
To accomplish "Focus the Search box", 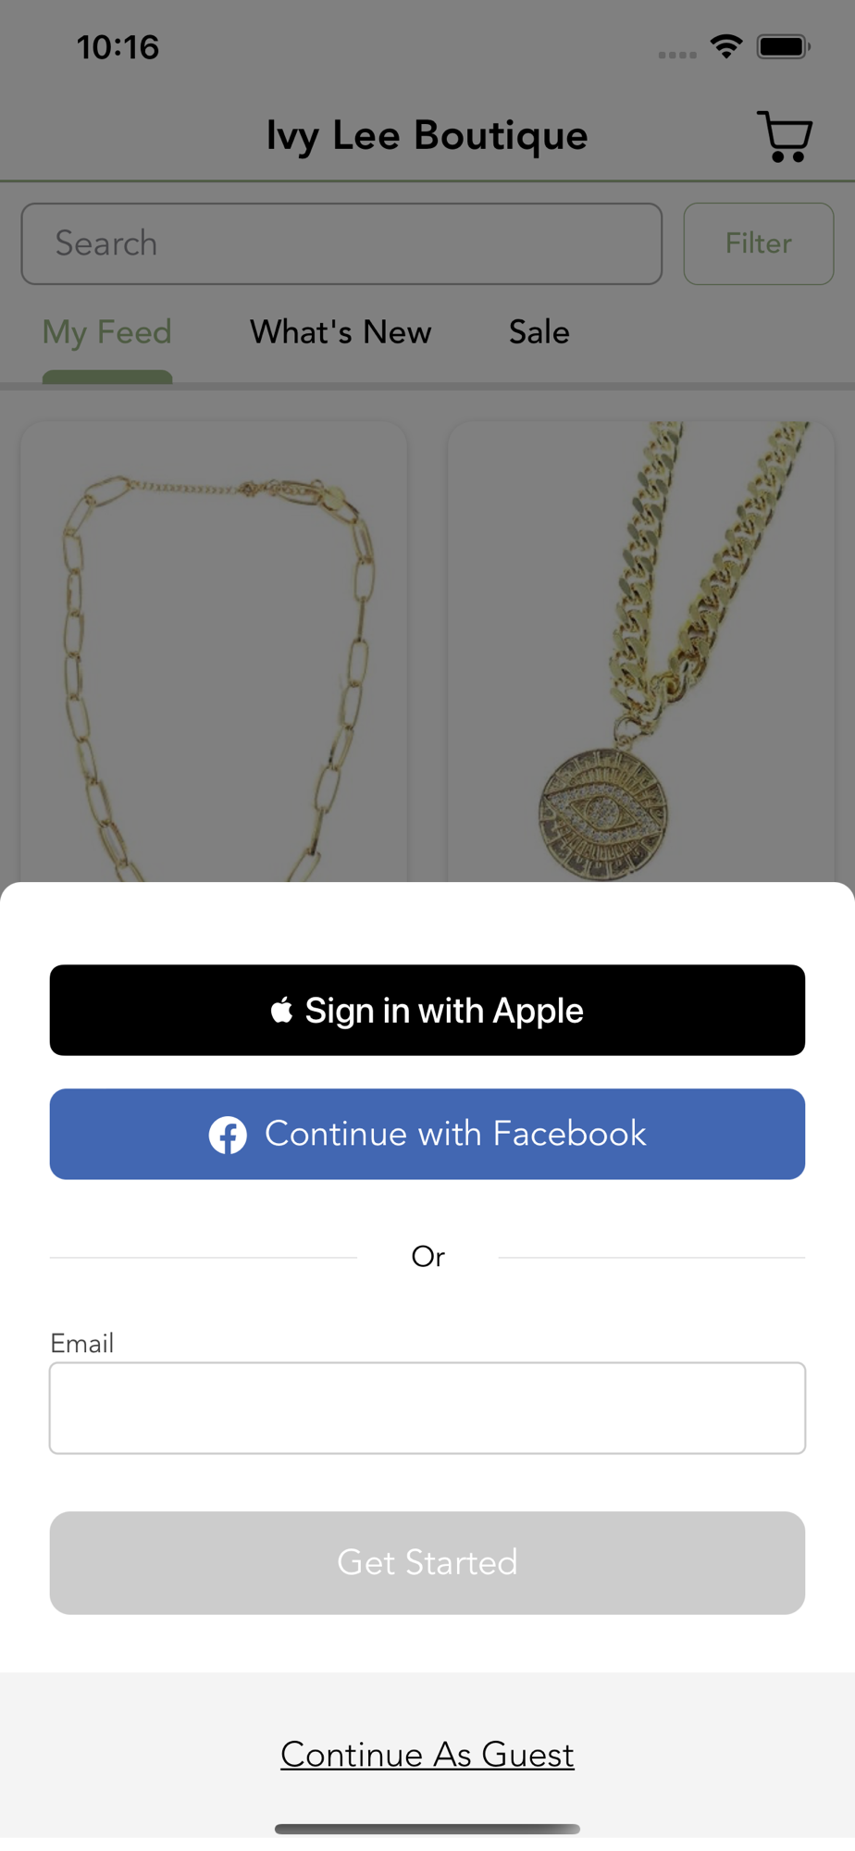I will click(x=341, y=243).
